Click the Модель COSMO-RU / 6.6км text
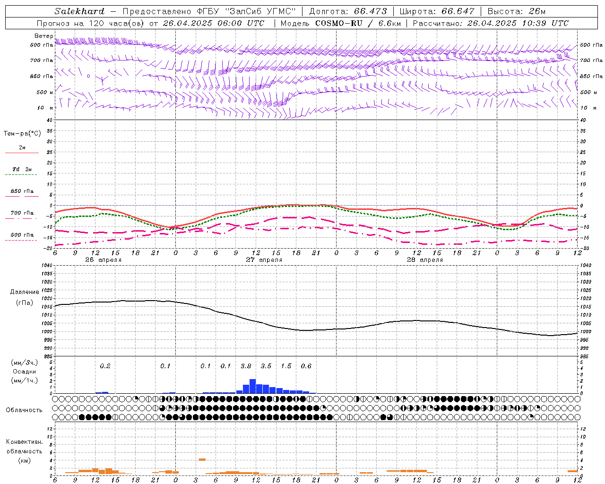Viewport: 605px width, 484px height. (x=341, y=23)
